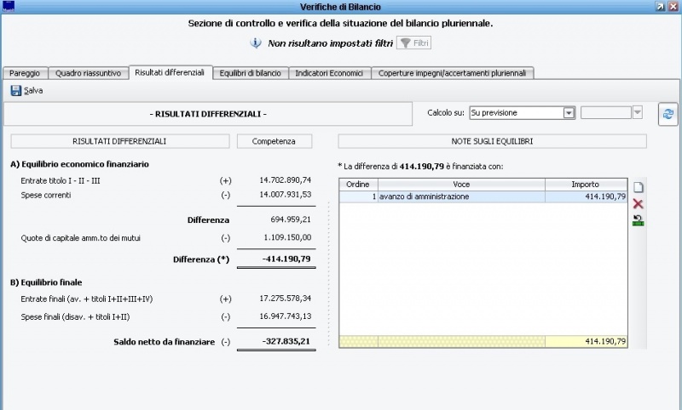Click the detach window arrow icon
This screenshot has width=682, height=410.
660,7
